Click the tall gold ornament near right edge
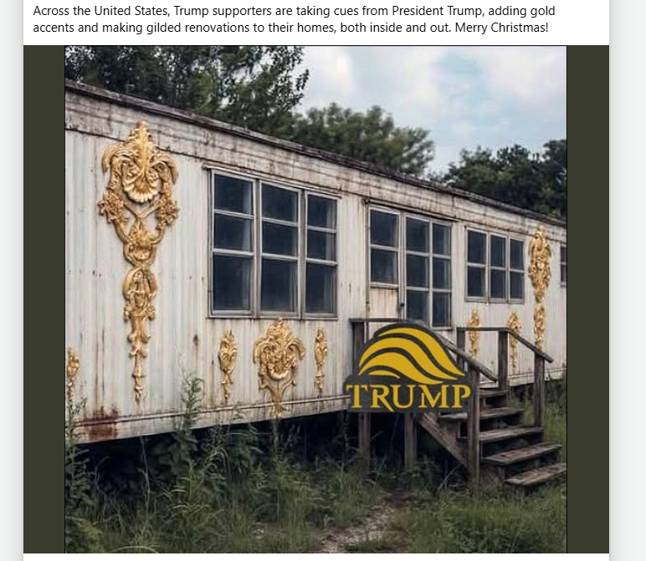Screen dimensions: 646x561 pos(539,287)
